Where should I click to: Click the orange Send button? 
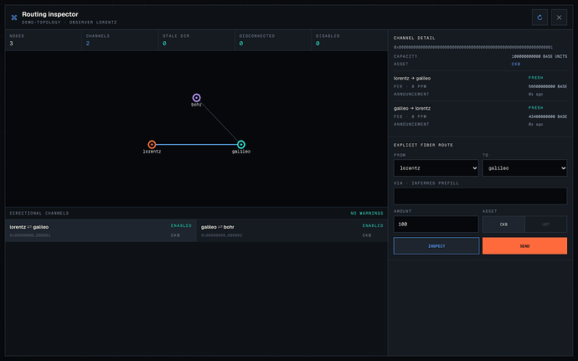click(524, 246)
